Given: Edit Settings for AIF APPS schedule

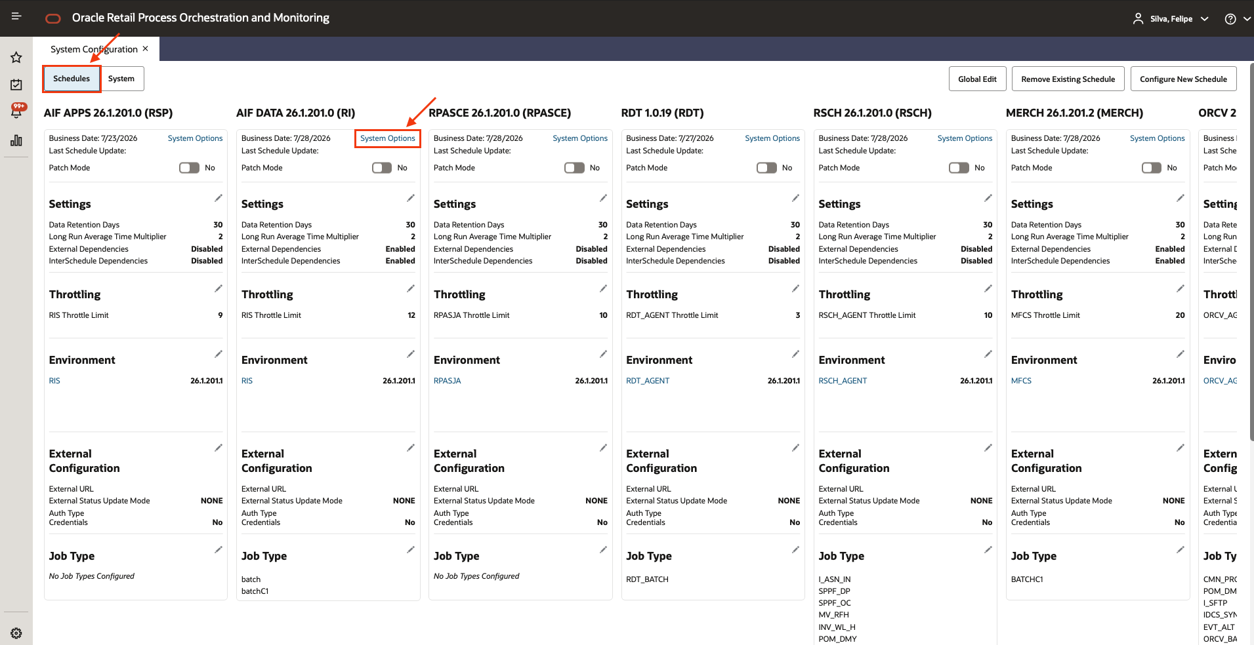Looking at the screenshot, I should (219, 198).
